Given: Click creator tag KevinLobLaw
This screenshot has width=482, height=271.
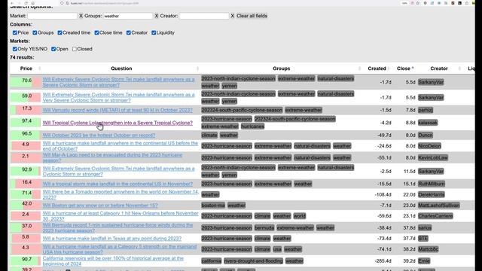Looking at the screenshot, I should [433, 157].
